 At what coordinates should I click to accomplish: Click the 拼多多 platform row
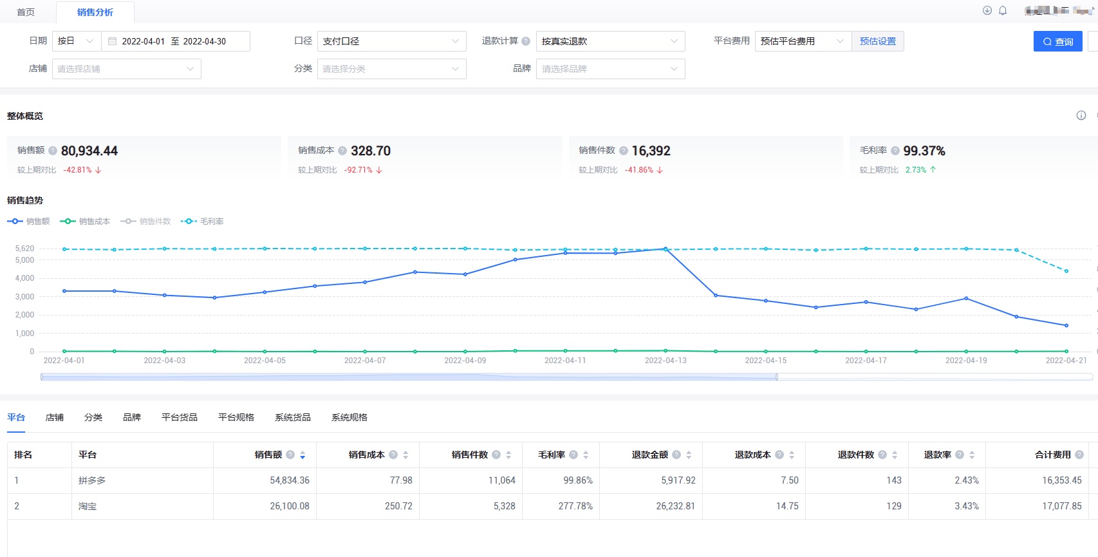[552, 480]
